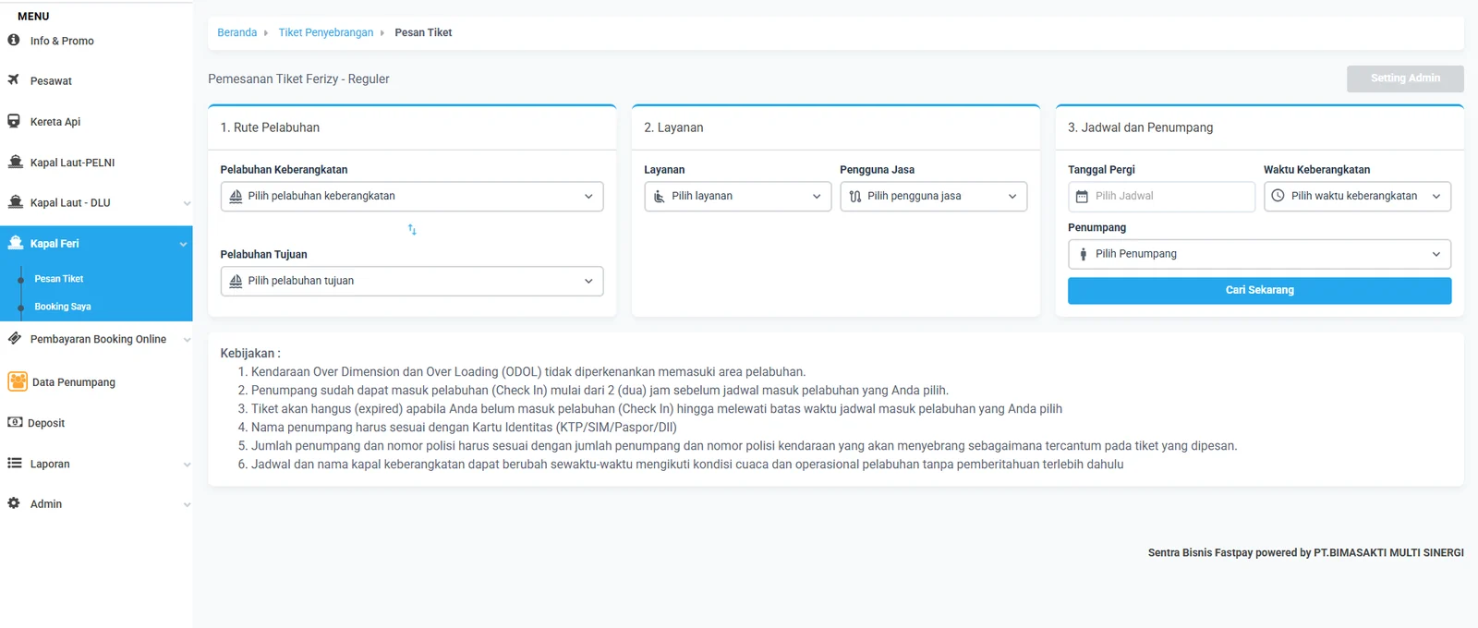
Task: Click the icon in Pengguna Jasa field
Action: point(855,196)
